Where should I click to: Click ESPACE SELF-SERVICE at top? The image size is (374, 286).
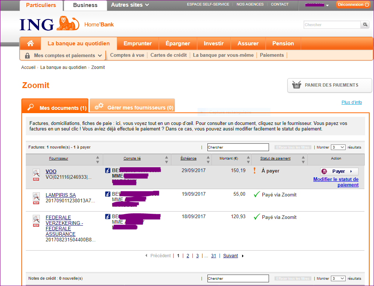[x=208, y=4]
